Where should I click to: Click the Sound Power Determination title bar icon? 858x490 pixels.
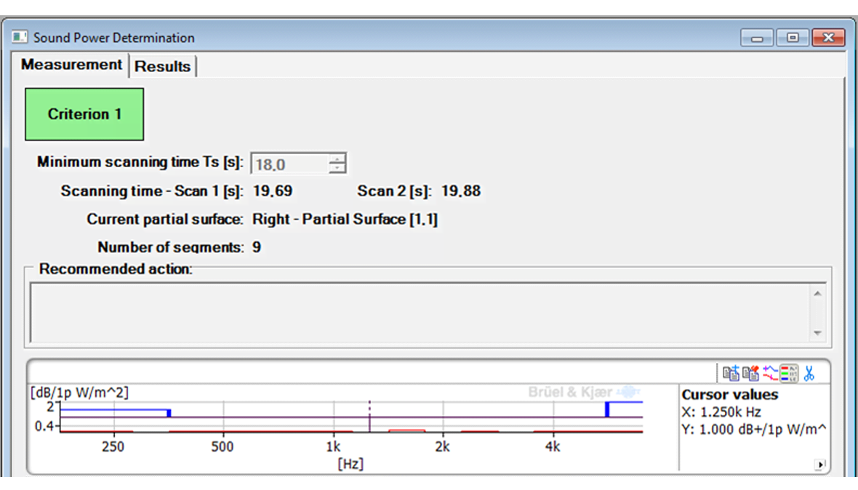pyautogui.click(x=20, y=37)
